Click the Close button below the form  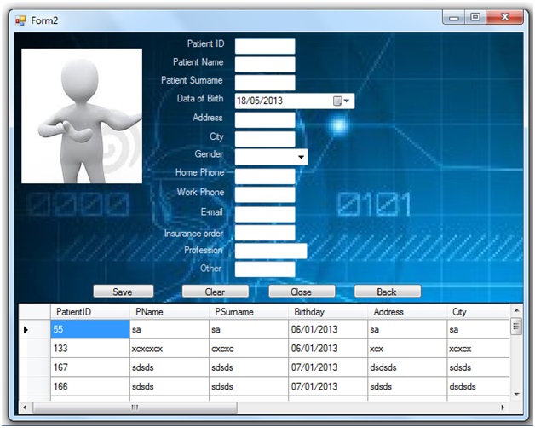tap(301, 292)
